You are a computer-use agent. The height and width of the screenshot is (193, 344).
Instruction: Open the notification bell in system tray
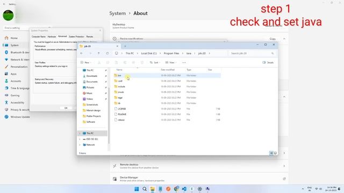[x=339, y=189]
